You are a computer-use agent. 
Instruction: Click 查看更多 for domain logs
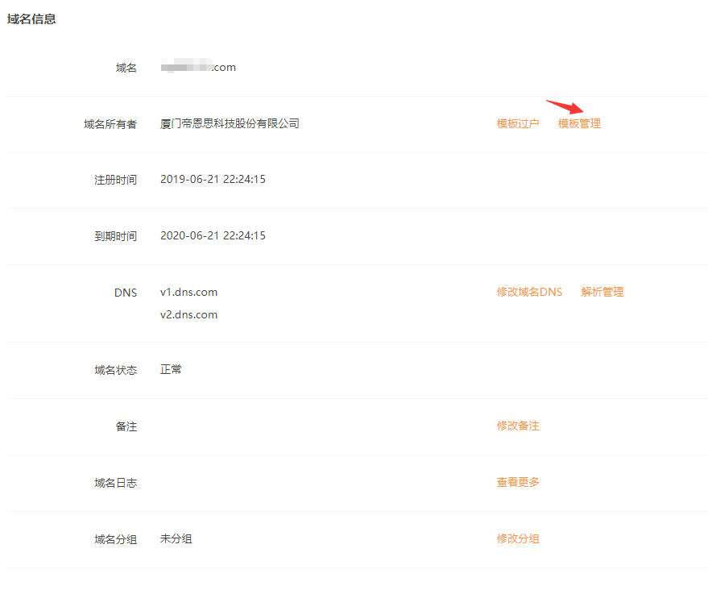[x=518, y=482]
